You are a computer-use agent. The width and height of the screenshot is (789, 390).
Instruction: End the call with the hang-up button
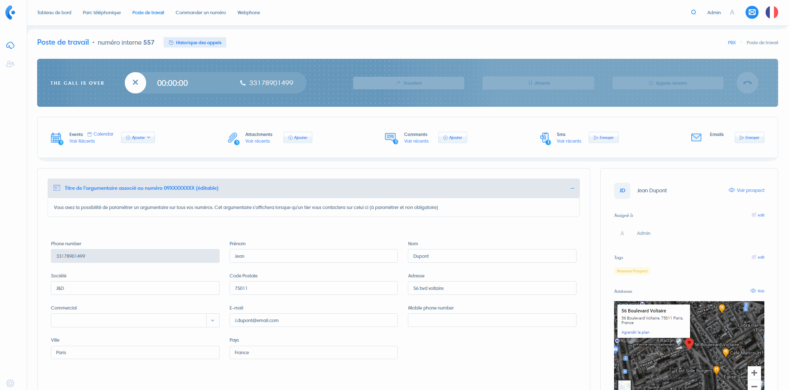[x=747, y=83]
